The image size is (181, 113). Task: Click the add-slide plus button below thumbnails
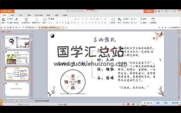tap(17, 101)
